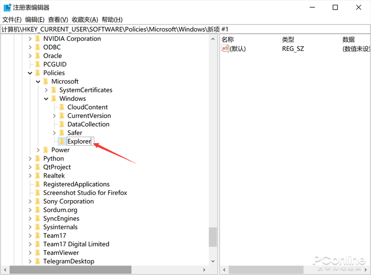The image size is (371, 275).
Task: Click tree pane scroll down arrow
Action: [x=213, y=261]
